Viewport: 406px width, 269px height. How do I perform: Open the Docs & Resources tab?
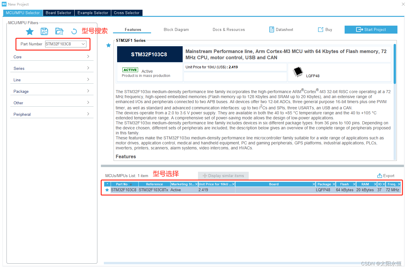(229, 29)
